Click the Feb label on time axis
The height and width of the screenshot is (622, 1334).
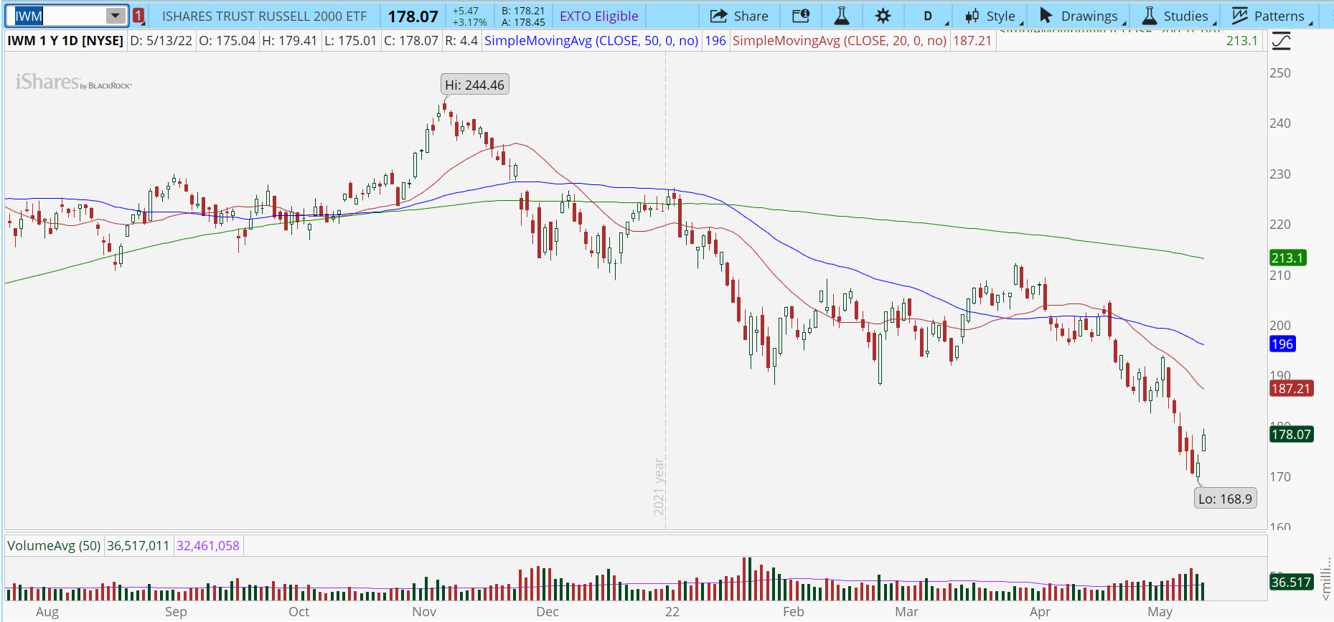(793, 612)
